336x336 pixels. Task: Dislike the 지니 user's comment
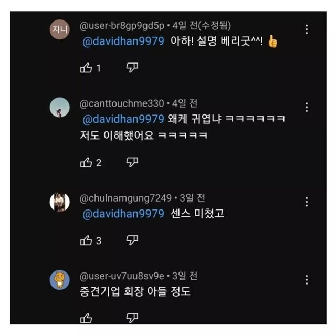coord(132,68)
